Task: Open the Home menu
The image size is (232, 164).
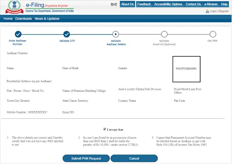Action: point(8,19)
